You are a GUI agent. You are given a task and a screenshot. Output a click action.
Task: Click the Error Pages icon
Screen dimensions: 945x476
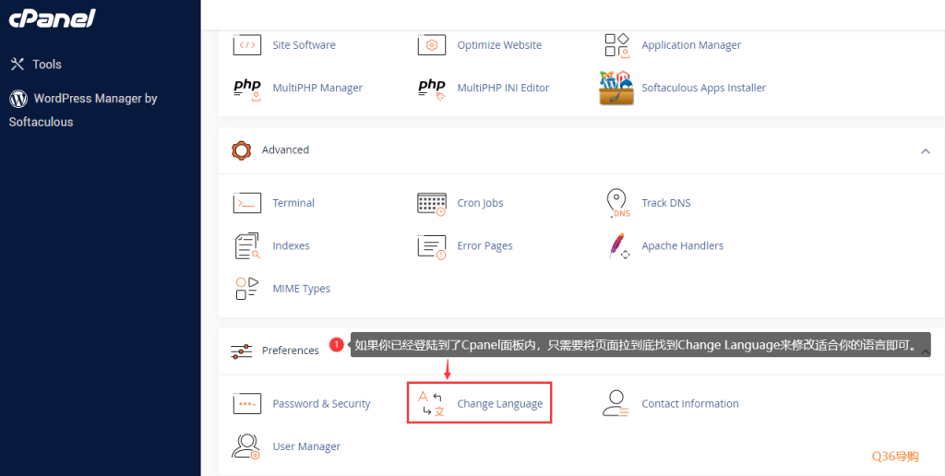(x=432, y=247)
